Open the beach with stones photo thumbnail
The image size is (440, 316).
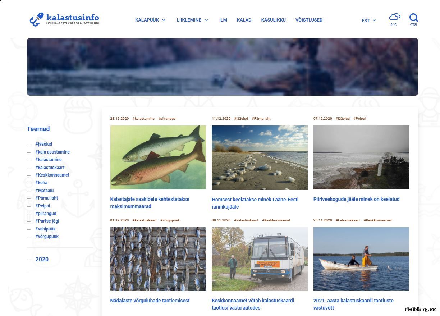(x=260, y=157)
